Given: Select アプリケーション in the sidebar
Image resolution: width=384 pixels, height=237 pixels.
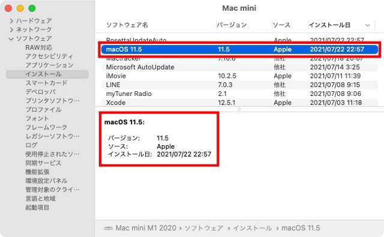Looking at the screenshot, I should (x=49, y=65).
